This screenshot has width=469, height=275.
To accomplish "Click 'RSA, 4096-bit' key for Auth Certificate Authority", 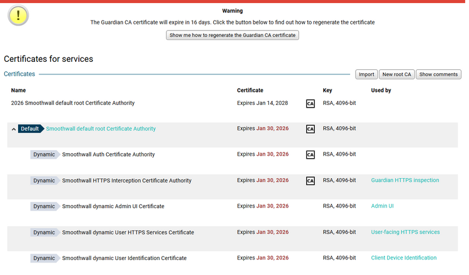I will coord(340,154).
